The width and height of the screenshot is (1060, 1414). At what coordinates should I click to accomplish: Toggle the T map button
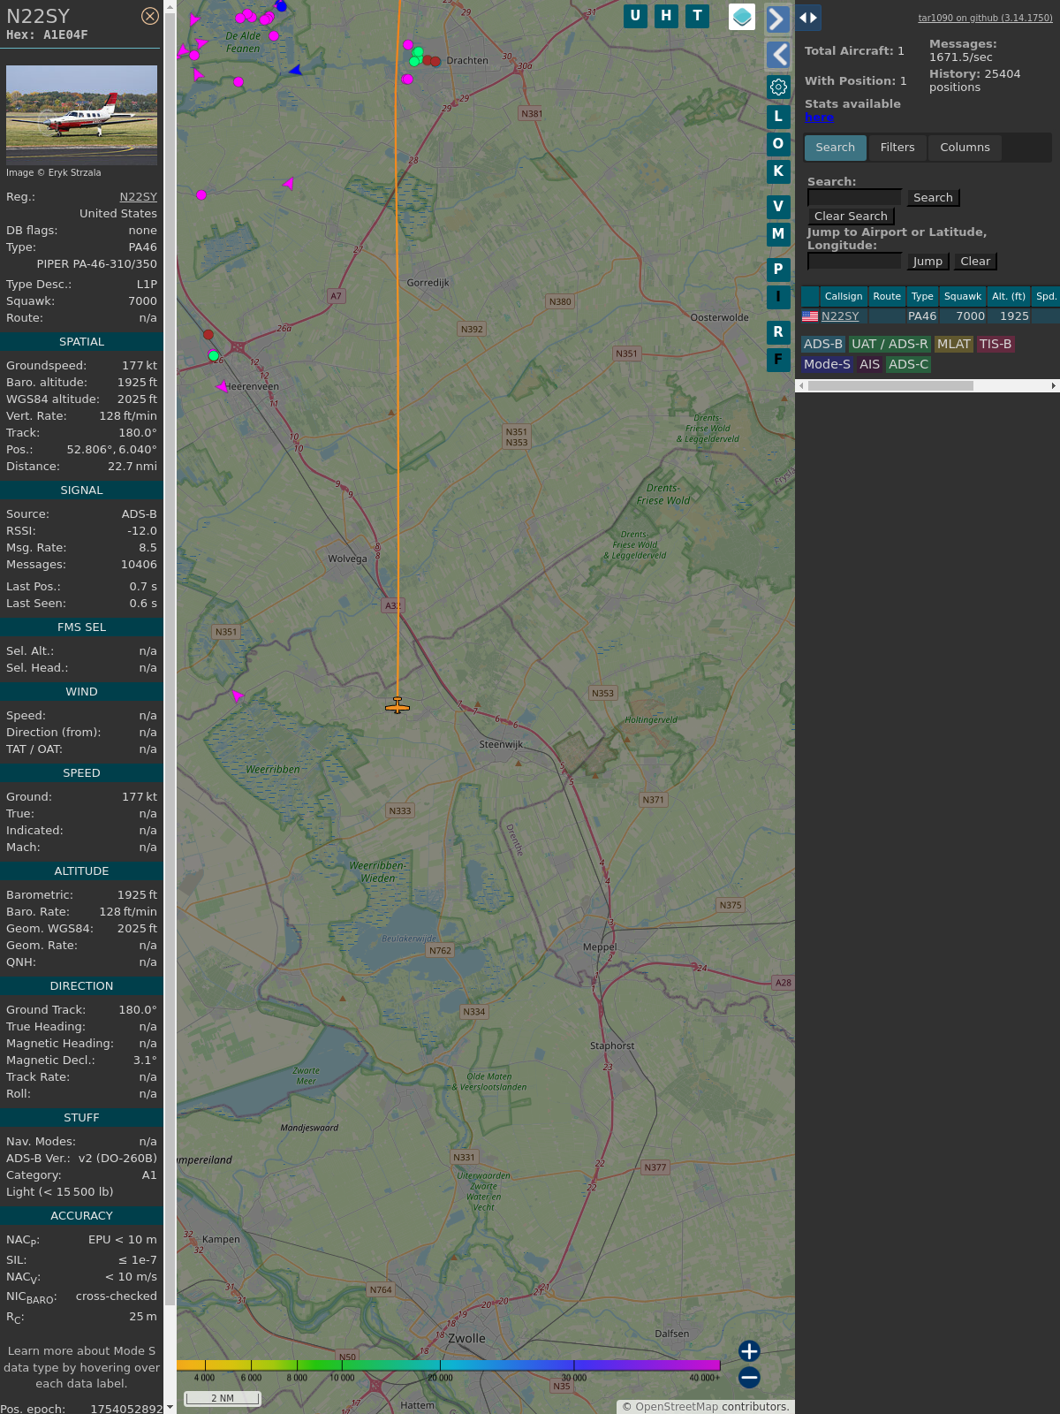click(x=698, y=16)
